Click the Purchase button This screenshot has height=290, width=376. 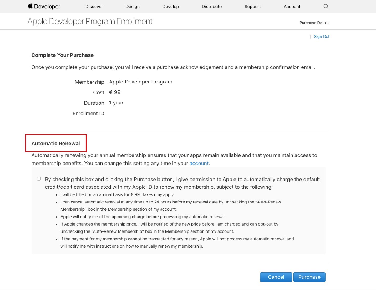tap(309, 277)
